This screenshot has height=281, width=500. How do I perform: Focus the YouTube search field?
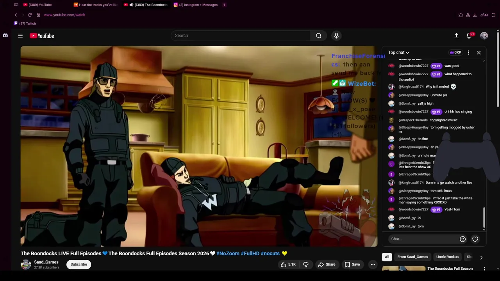241,36
